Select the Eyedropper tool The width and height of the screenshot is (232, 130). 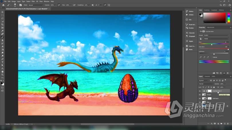tap(2, 31)
